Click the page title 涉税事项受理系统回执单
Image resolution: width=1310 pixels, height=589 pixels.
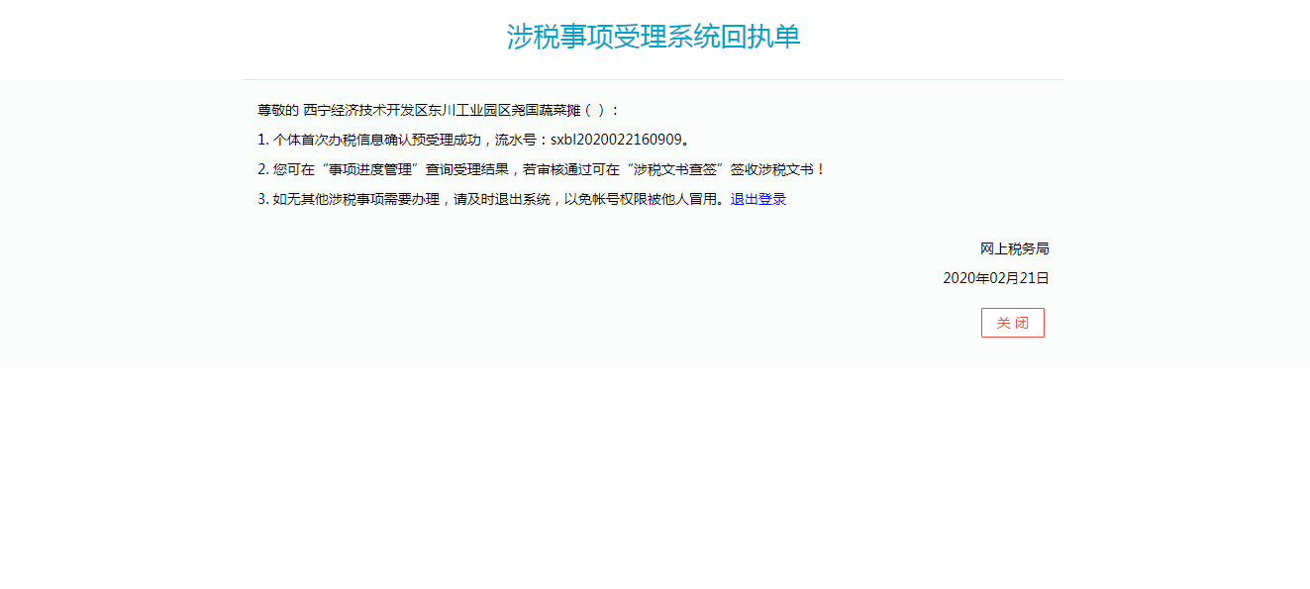tap(655, 36)
